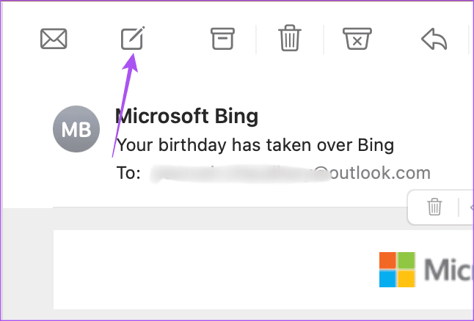Click empty toolbar space between compose and archive
Viewport: 474px width, 321px height.
point(178,39)
